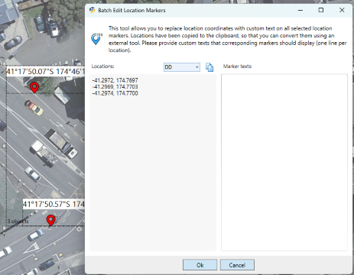354x275 pixels.
Task: Select location line -41.2972, 174.7697
Action: (x=115, y=80)
